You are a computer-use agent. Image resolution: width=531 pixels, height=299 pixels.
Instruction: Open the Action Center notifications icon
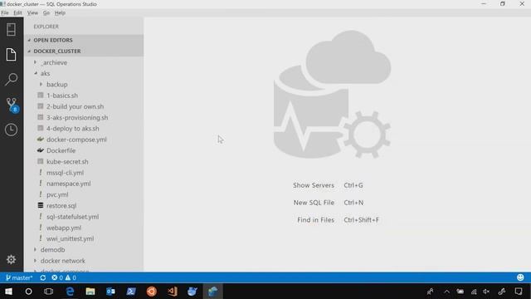click(519, 292)
